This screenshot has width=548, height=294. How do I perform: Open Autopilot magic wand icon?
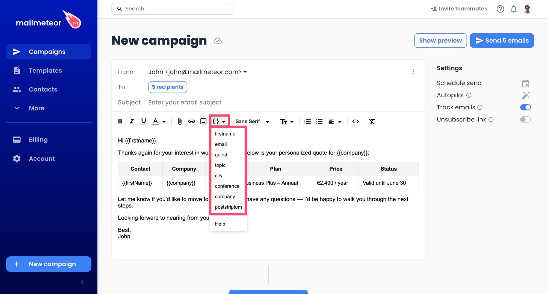coord(525,96)
